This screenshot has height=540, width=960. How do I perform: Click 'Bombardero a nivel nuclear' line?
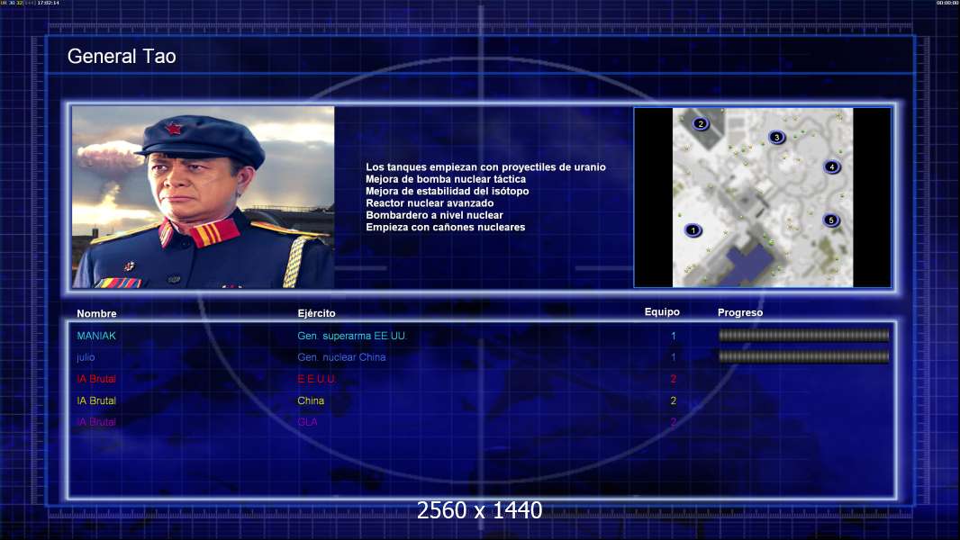pyautogui.click(x=435, y=215)
